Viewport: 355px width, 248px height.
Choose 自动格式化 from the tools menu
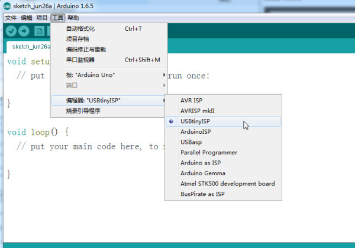109,29
